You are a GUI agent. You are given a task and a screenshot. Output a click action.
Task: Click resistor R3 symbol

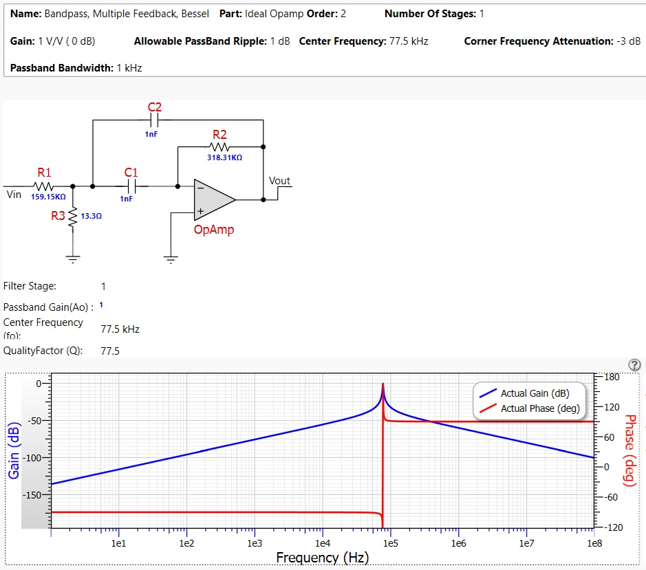pyautogui.click(x=73, y=217)
